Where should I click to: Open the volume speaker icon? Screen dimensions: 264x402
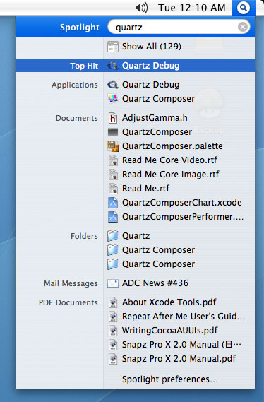(x=141, y=8)
